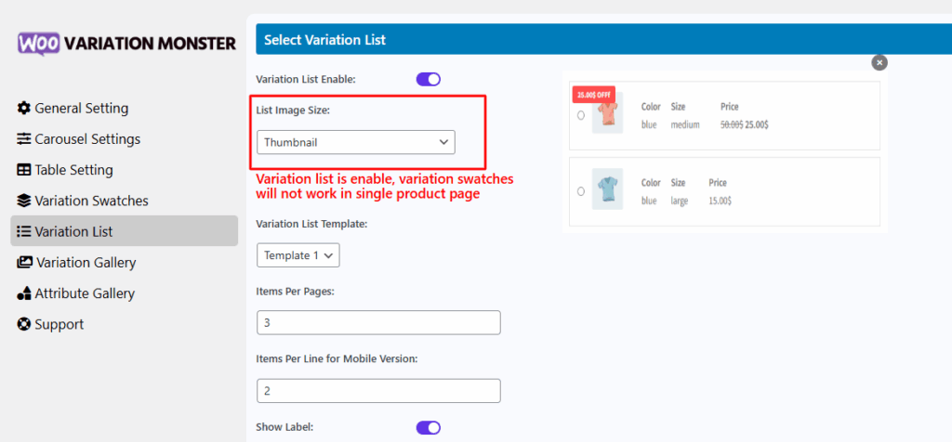
Task: Close the variation list preview panel
Action: [879, 62]
